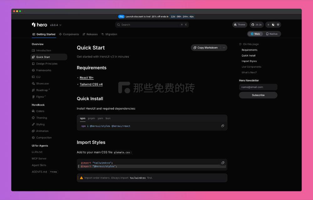Open the GitHub 29.2k stars link

[x=257, y=25]
